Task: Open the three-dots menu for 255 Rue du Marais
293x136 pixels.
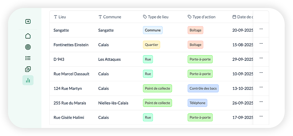Action: click(x=261, y=102)
